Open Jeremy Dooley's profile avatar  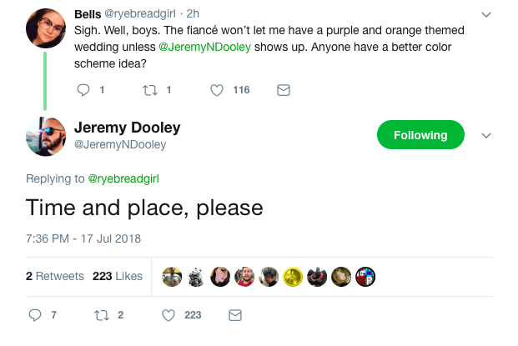coord(45,136)
